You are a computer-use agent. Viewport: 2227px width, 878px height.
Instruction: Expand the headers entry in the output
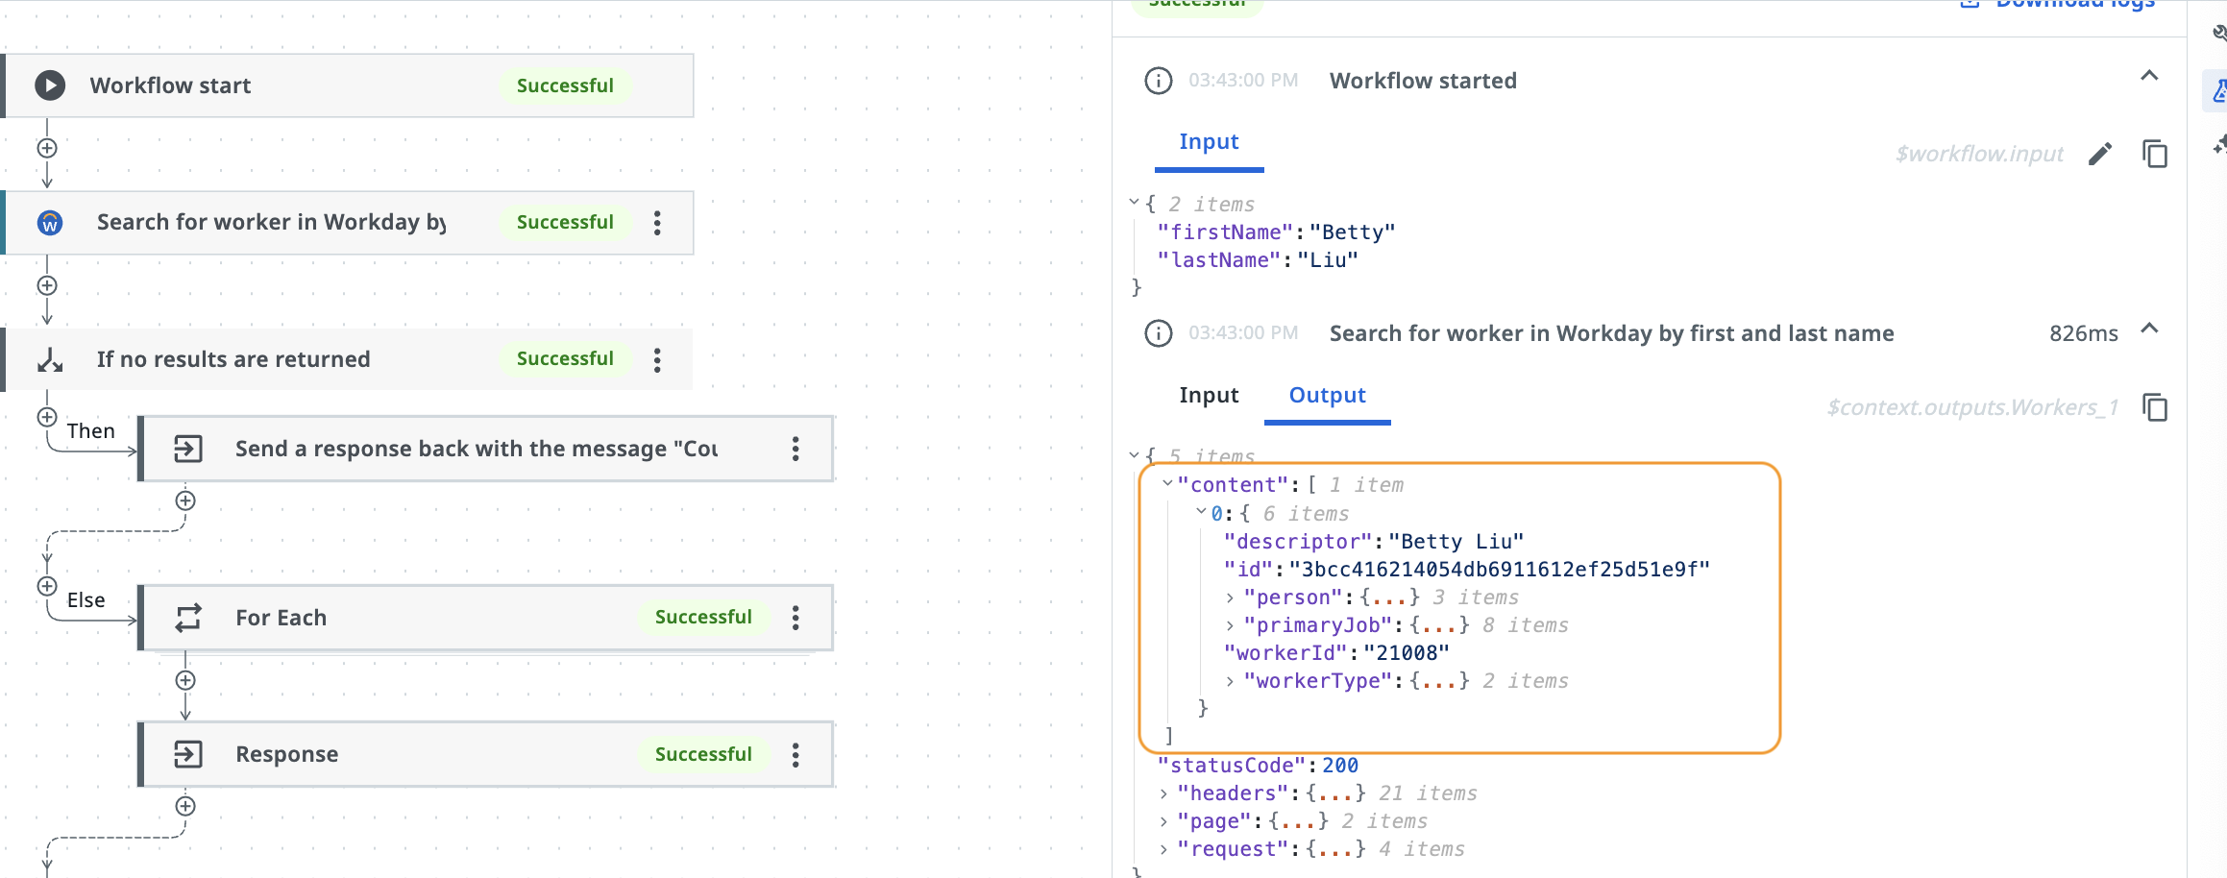click(1164, 793)
